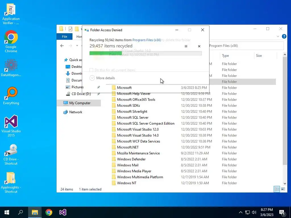This screenshot has width=291, height=218.
Task: Select the Microsoft Visual Studio 12.0 folder
Action: (138, 129)
